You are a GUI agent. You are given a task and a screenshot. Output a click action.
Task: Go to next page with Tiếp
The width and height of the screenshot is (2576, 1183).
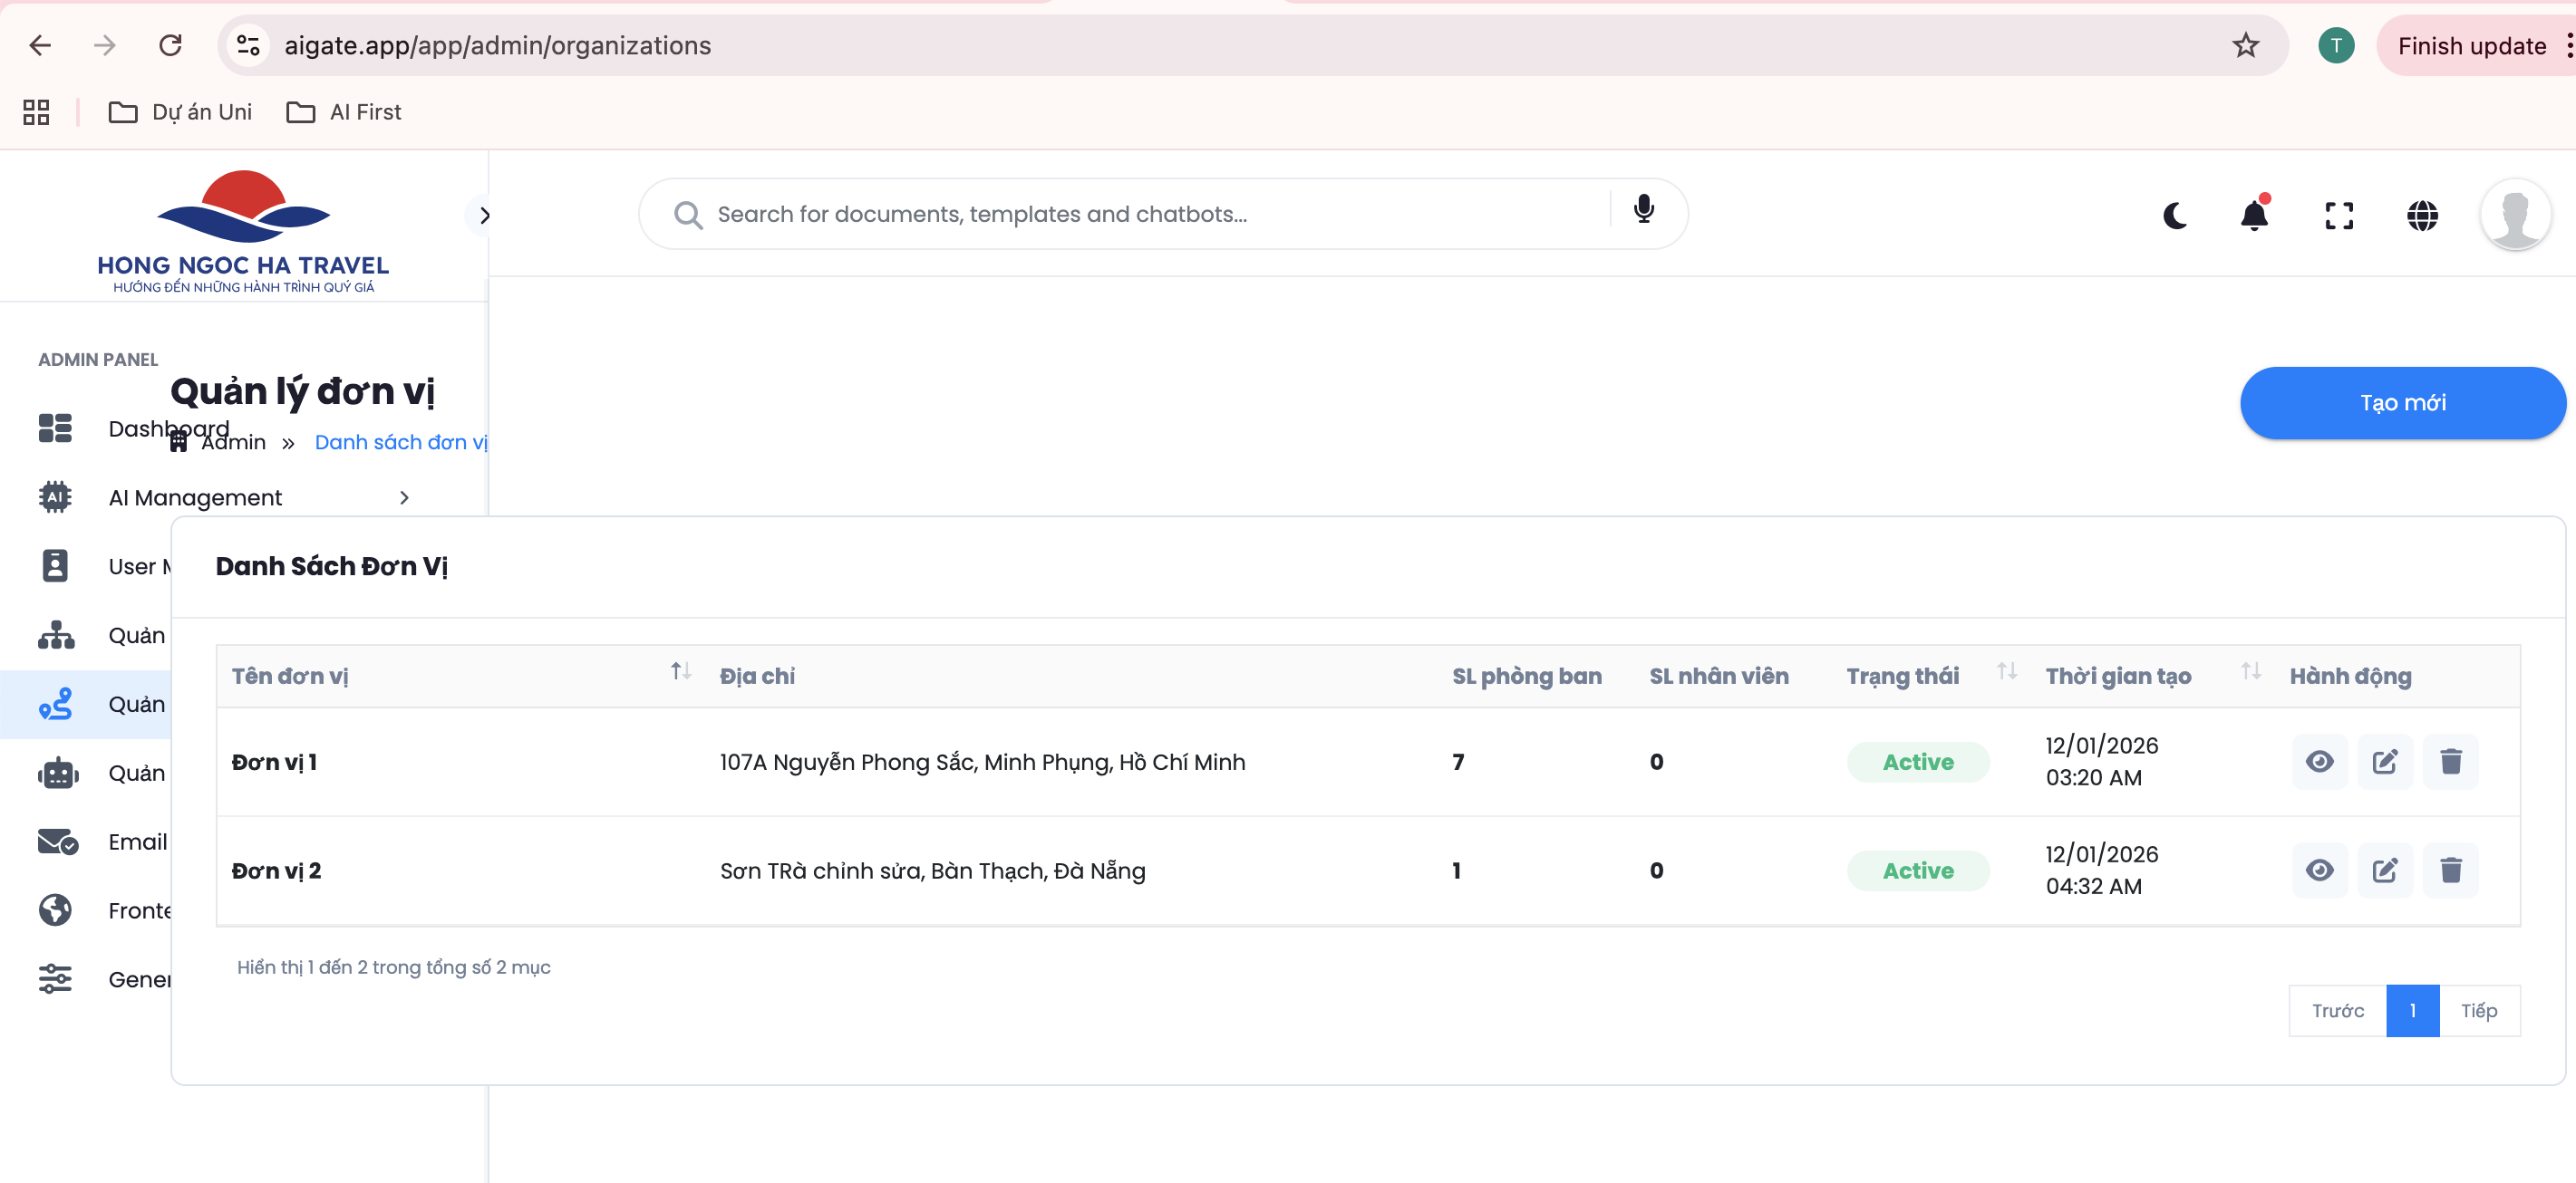pyautogui.click(x=2478, y=1011)
